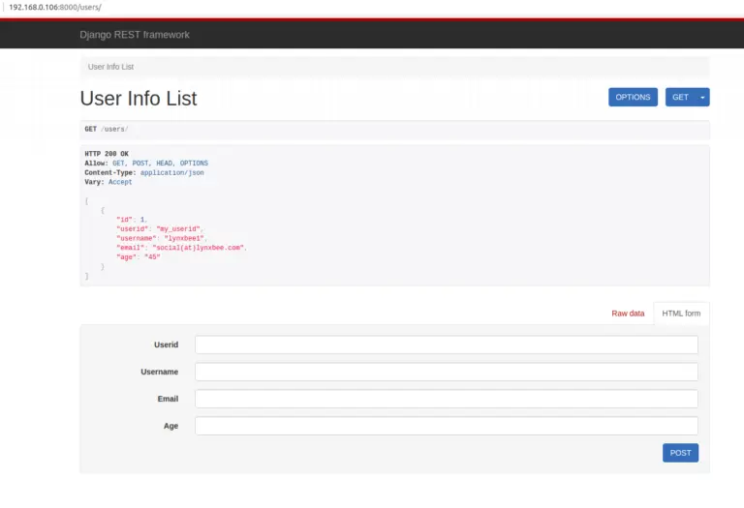Expand the GET format dropdown caret

click(x=702, y=97)
